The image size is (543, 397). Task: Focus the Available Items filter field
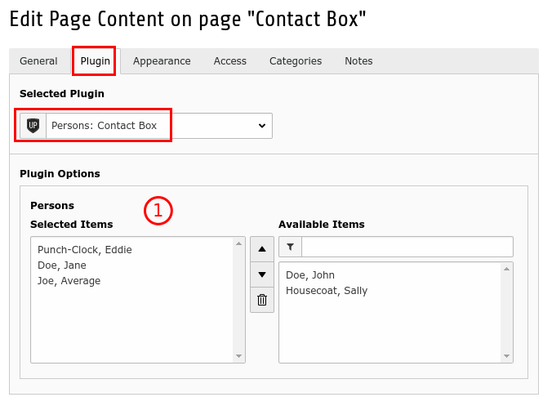click(x=407, y=247)
